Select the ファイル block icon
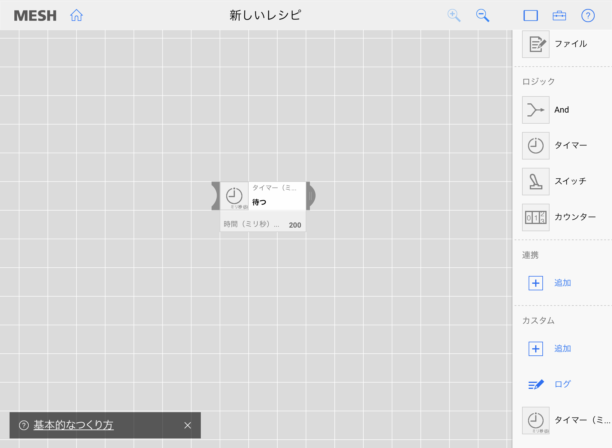This screenshot has width=612, height=448. (x=536, y=44)
